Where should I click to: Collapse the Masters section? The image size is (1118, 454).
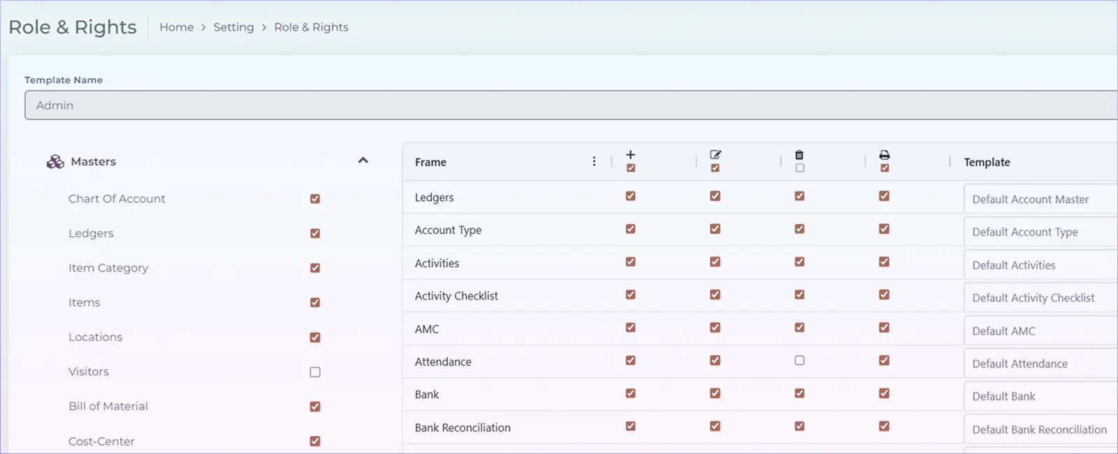[x=363, y=161]
